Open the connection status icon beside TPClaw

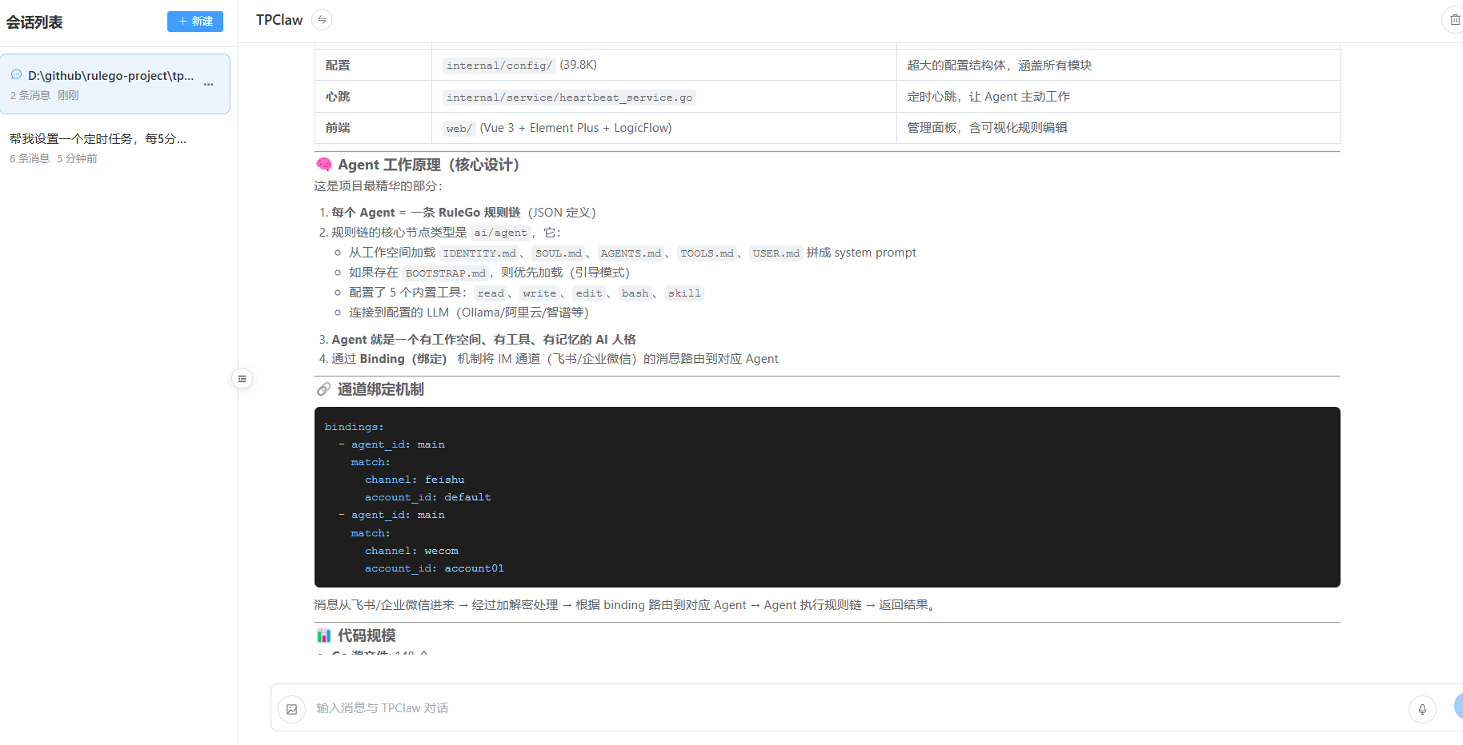322,20
